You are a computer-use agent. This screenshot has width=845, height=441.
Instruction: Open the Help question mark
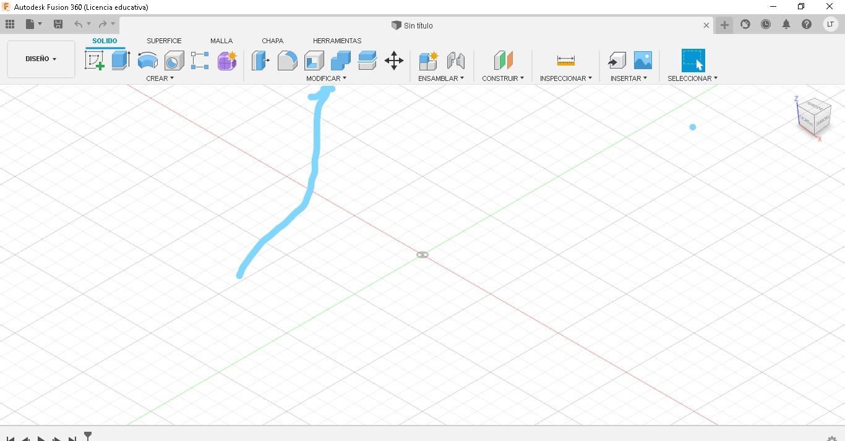(x=807, y=24)
